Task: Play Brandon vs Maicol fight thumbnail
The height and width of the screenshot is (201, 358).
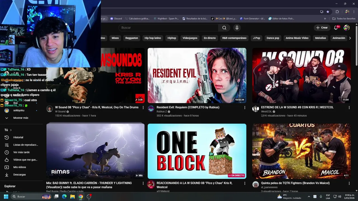Action: tap(301, 151)
